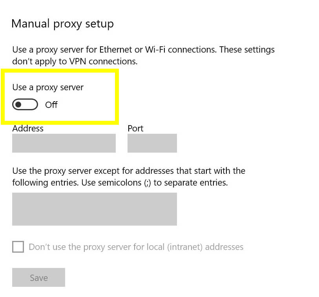Click the semicolon-separated exceptions entry box
Screen dimensions: 319x297
[x=94, y=209]
